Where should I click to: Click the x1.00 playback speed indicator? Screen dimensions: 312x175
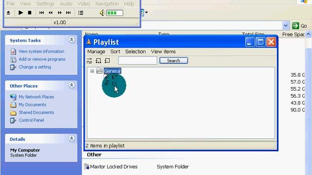click(59, 22)
